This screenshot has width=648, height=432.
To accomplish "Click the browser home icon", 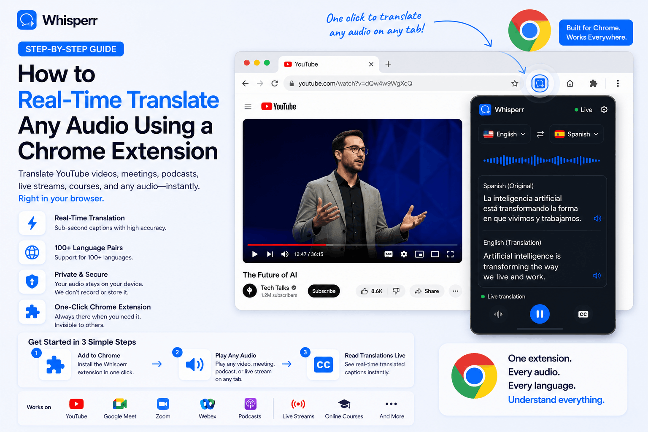I will 570,84.
